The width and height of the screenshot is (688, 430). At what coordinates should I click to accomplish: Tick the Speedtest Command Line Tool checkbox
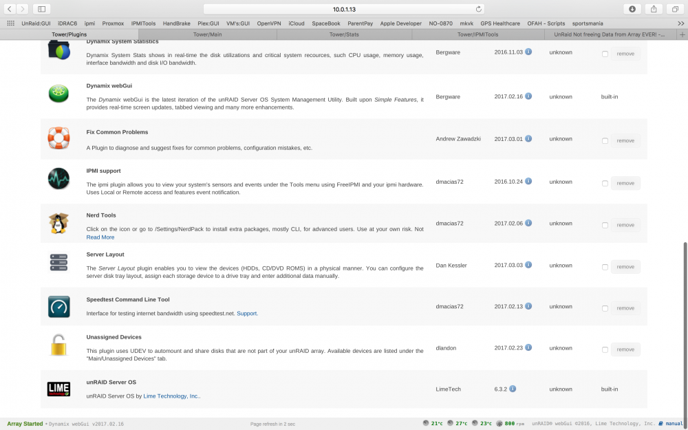pos(605,308)
